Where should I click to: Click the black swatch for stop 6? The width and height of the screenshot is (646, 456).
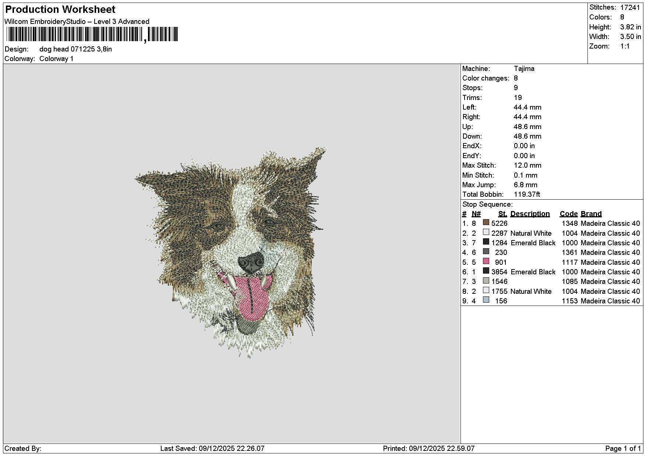[486, 271]
